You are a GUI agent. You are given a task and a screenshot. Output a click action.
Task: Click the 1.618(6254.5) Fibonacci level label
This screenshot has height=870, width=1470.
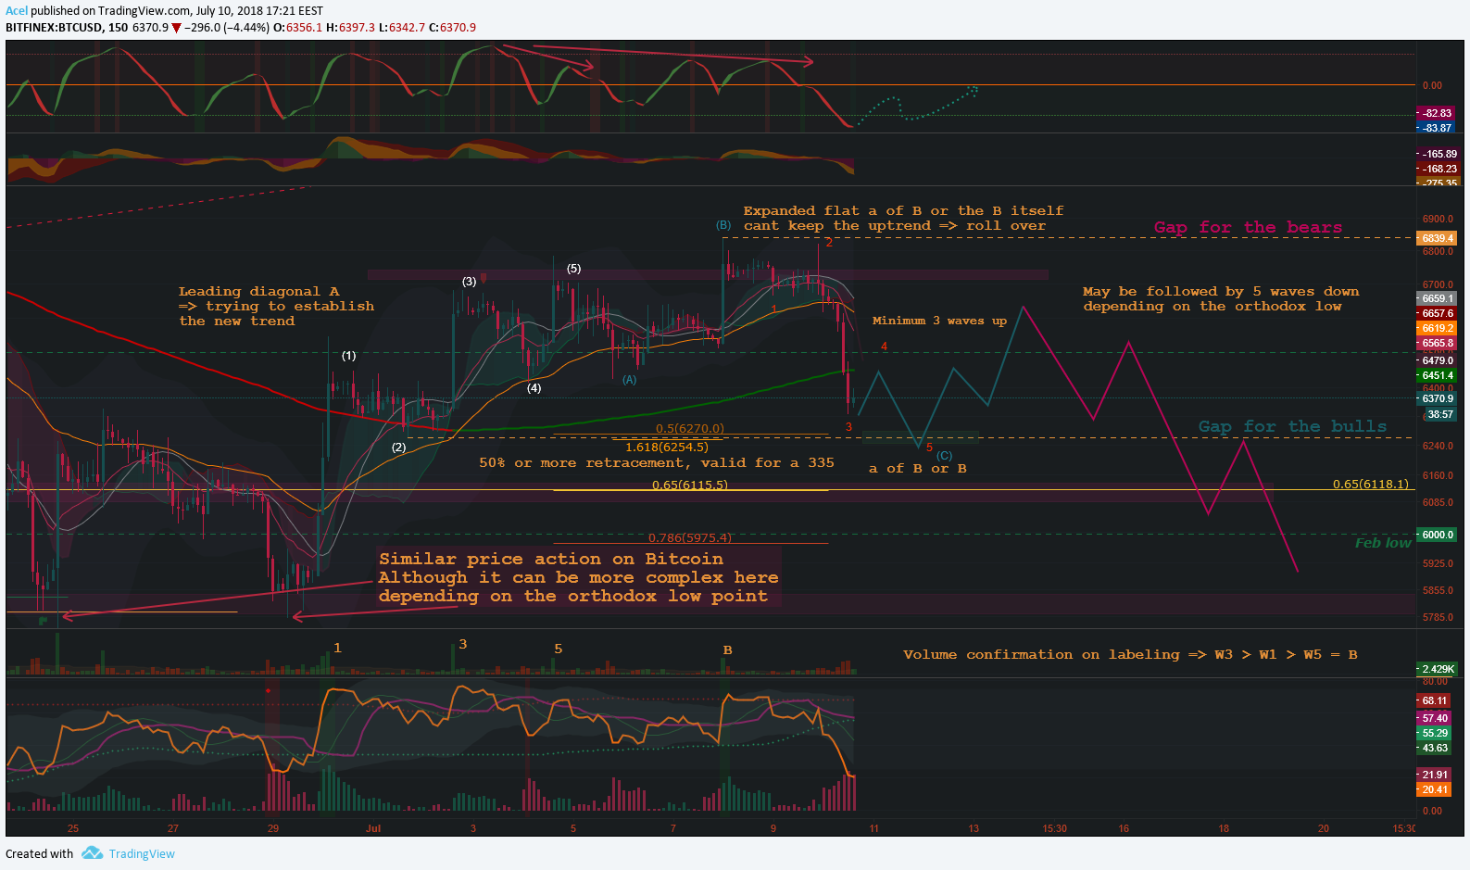667,447
